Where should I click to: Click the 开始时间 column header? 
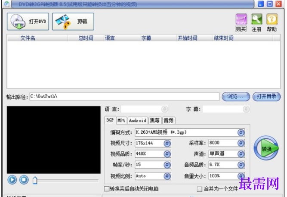pyautogui.click(x=194, y=38)
